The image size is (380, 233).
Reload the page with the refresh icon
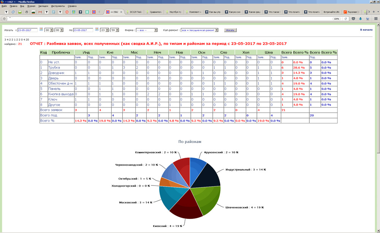click(346, 19)
